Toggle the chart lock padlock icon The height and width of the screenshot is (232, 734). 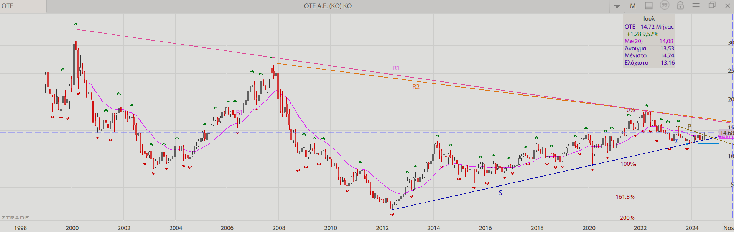[x=680, y=5]
